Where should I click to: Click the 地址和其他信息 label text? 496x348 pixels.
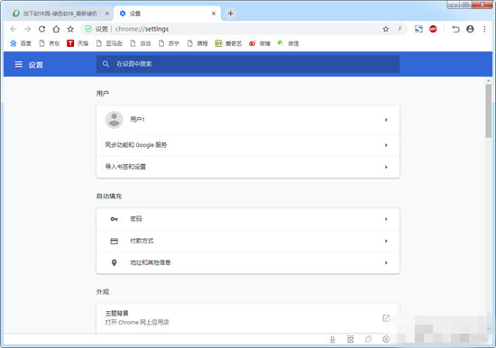(x=151, y=262)
